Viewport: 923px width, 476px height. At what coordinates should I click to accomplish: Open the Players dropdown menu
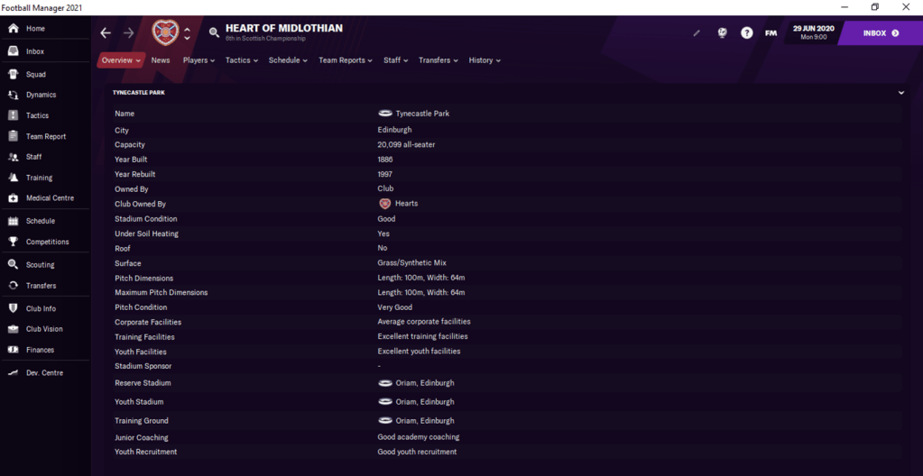pos(198,60)
